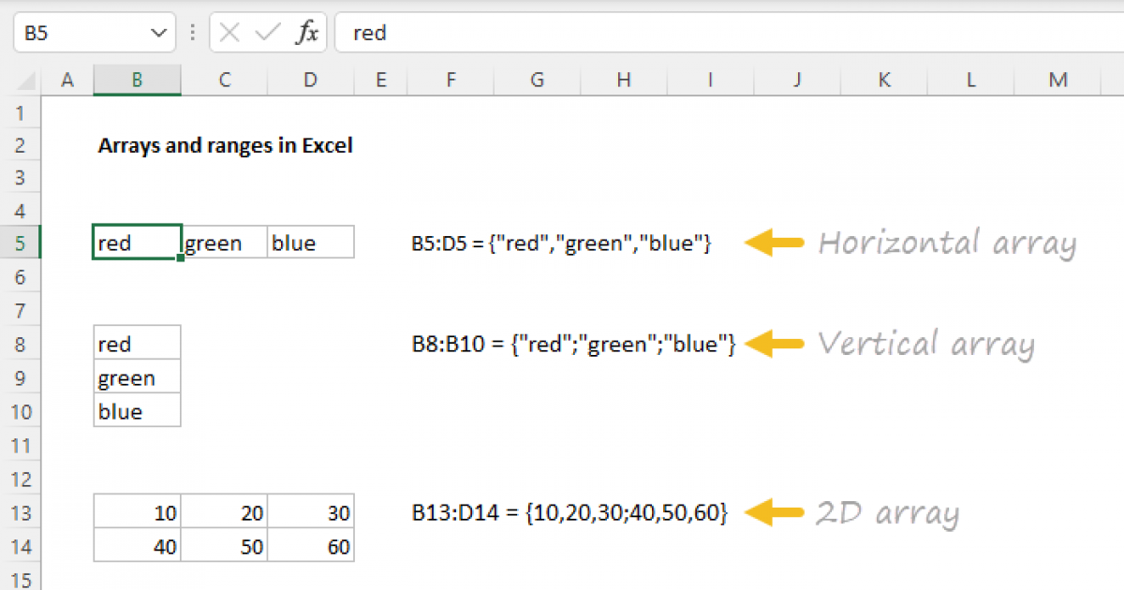Click the Enter checkmark icon in formula bar

[268, 34]
